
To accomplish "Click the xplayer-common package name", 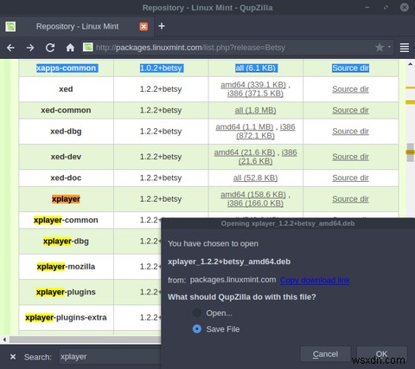I will 66,220.
